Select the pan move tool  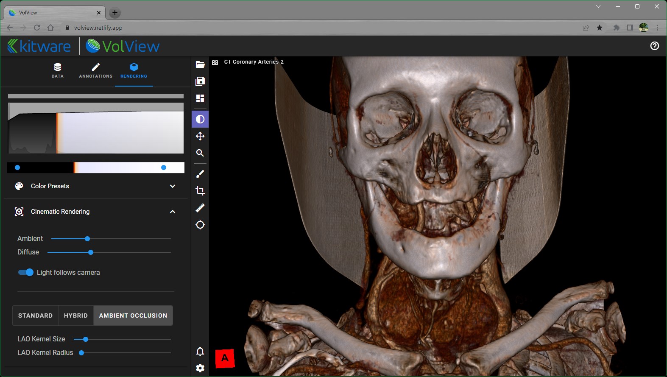(x=200, y=136)
